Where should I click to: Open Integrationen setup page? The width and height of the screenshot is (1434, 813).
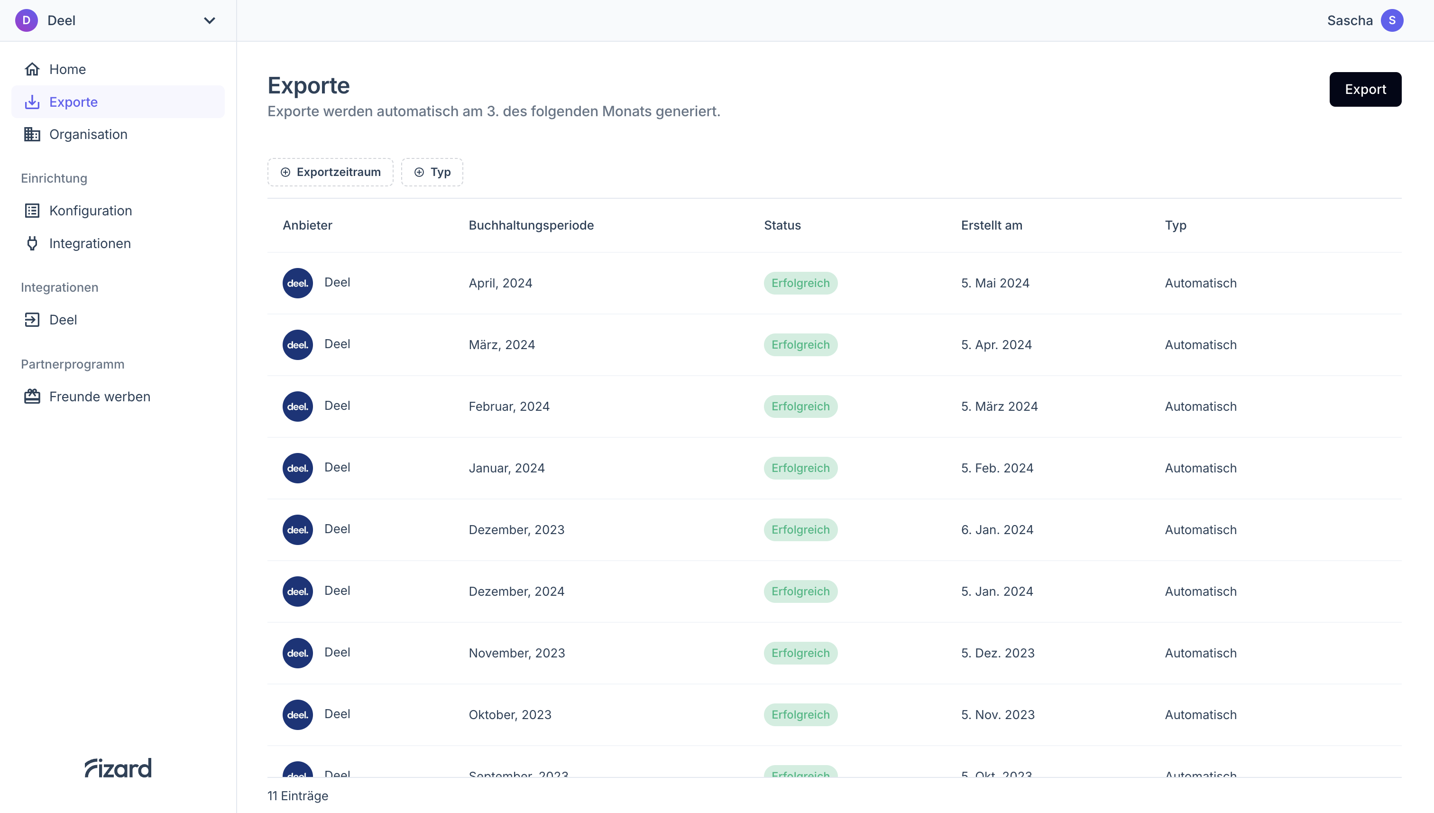tap(118, 243)
